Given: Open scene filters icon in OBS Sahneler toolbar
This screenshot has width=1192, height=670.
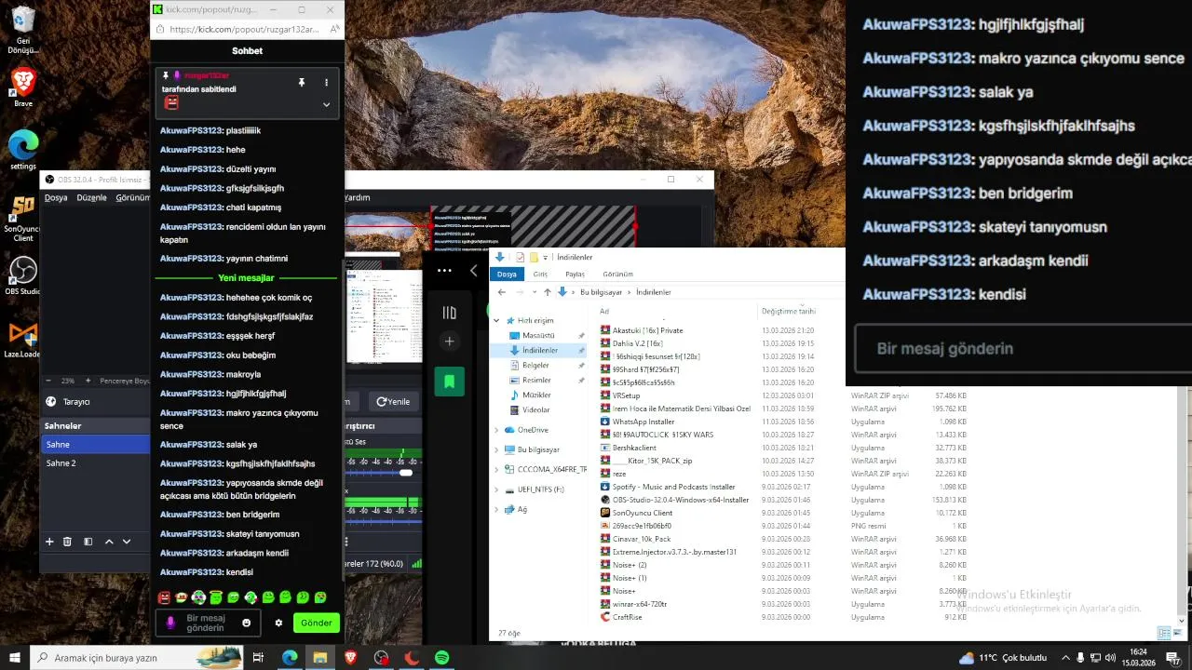Looking at the screenshot, I should pos(88,542).
